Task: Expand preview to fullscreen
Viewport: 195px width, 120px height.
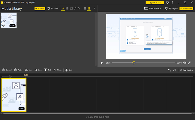Action: point(189,63)
